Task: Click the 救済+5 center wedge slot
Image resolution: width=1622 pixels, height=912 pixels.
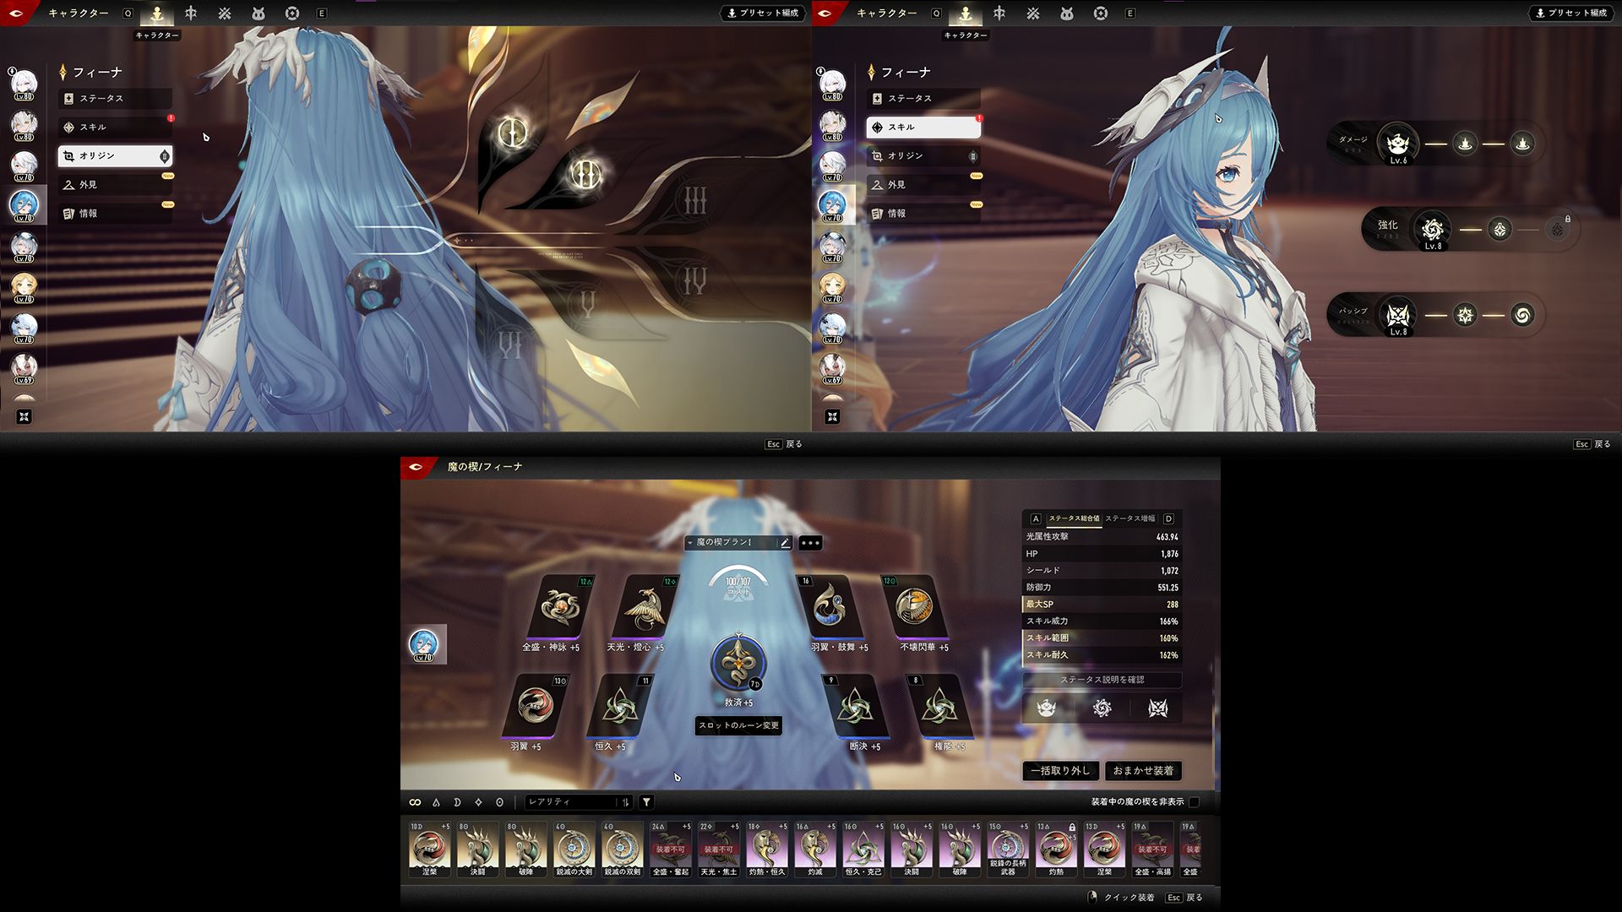Action: pyautogui.click(x=738, y=663)
